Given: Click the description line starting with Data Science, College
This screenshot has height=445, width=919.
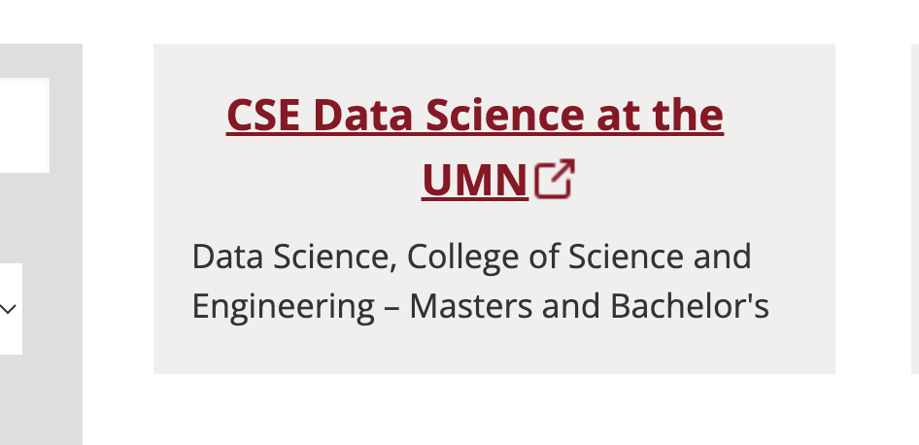Looking at the screenshot, I should coord(471,257).
